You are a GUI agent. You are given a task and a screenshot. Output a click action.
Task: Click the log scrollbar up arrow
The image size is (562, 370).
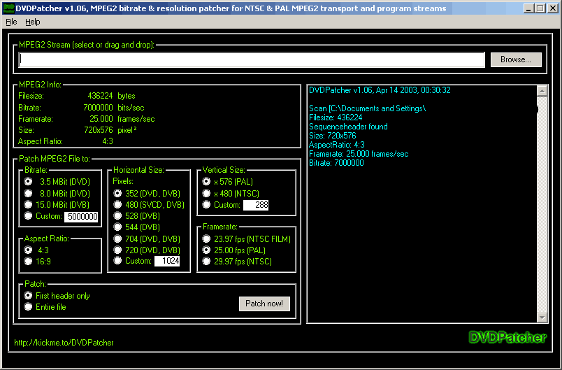pyautogui.click(x=542, y=91)
